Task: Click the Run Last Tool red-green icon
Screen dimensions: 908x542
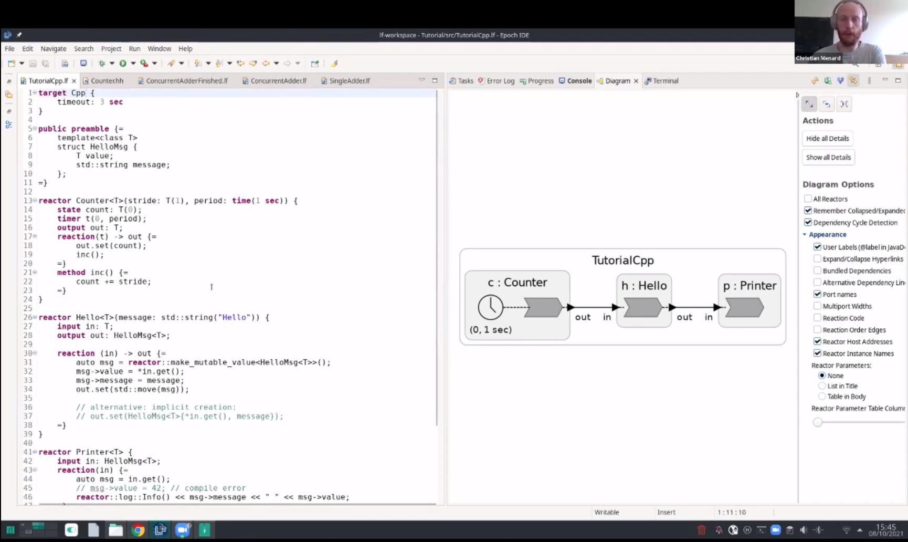Action: pyautogui.click(x=144, y=64)
